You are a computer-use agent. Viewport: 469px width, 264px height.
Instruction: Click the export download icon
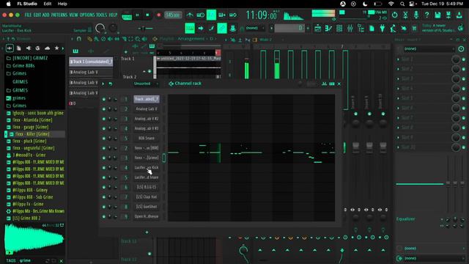click(x=459, y=15)
